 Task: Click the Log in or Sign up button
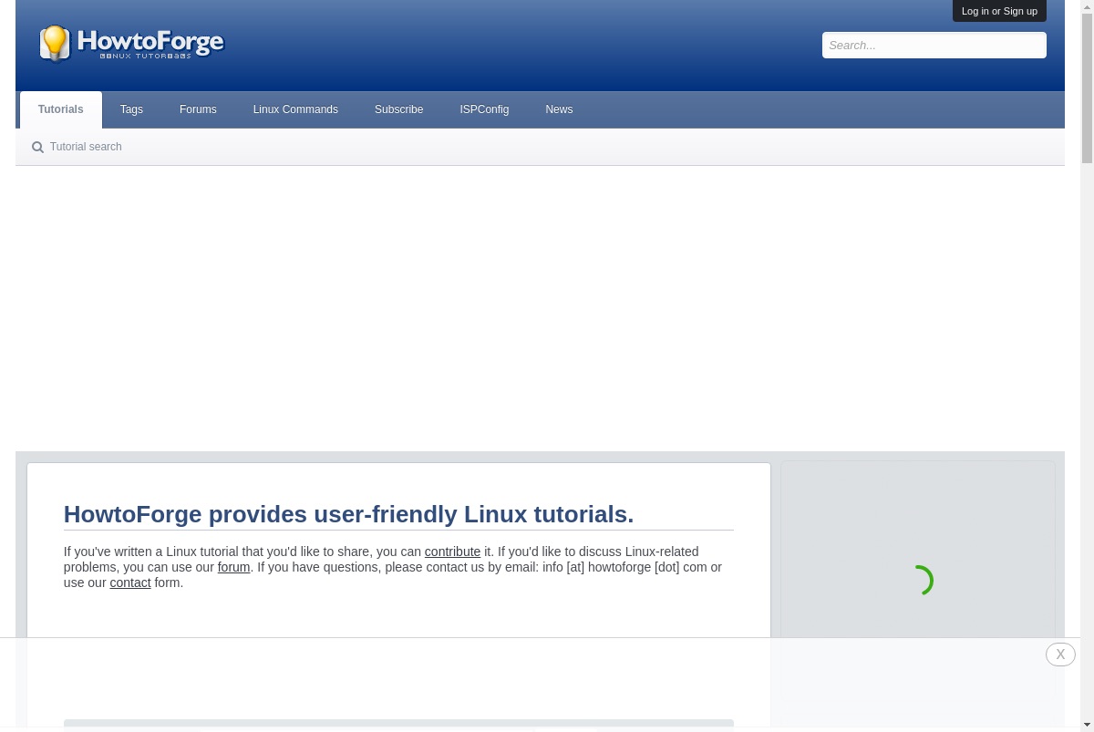pos(999,11)
